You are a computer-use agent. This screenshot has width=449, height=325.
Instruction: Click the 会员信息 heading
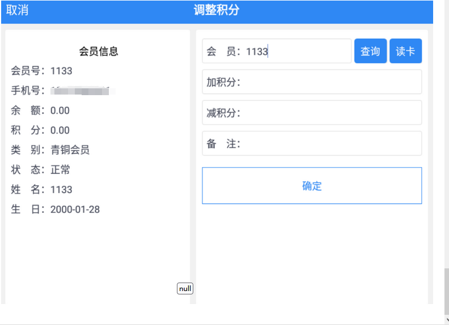pos(99,51)
